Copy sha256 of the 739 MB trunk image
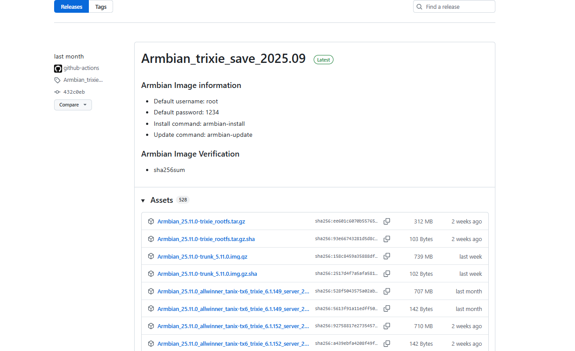This screenshot has width=575, height=351. click(x=387, y=256)
